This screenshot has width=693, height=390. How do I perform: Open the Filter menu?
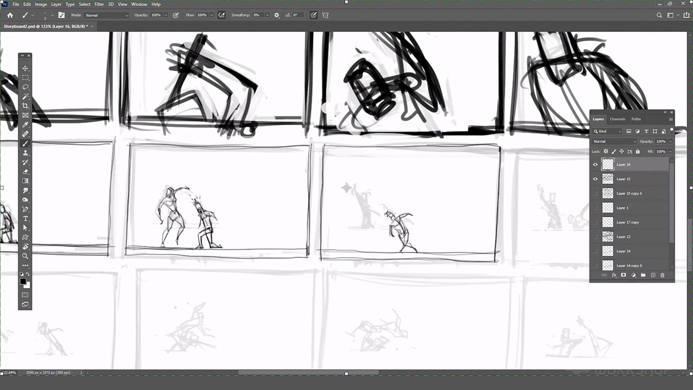(x=99, y=4)
